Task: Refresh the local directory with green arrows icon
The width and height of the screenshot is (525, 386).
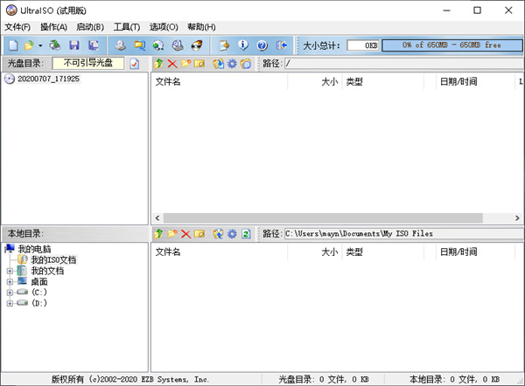Action: click(246, 233)
